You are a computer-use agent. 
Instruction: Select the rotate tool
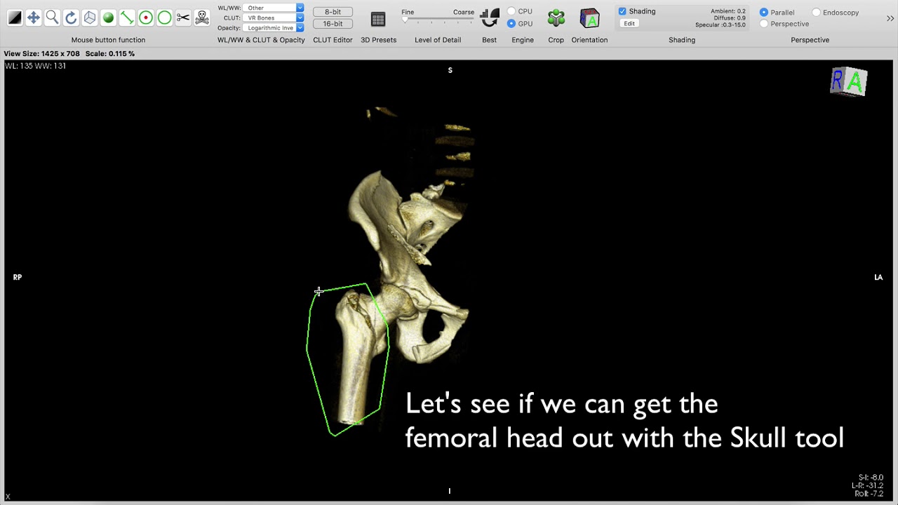pos(71,18)
